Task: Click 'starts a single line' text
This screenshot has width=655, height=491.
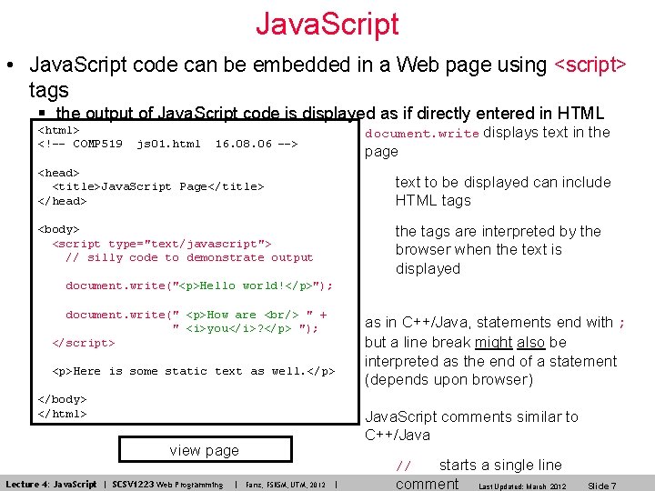Action: [x=500, y=465]
